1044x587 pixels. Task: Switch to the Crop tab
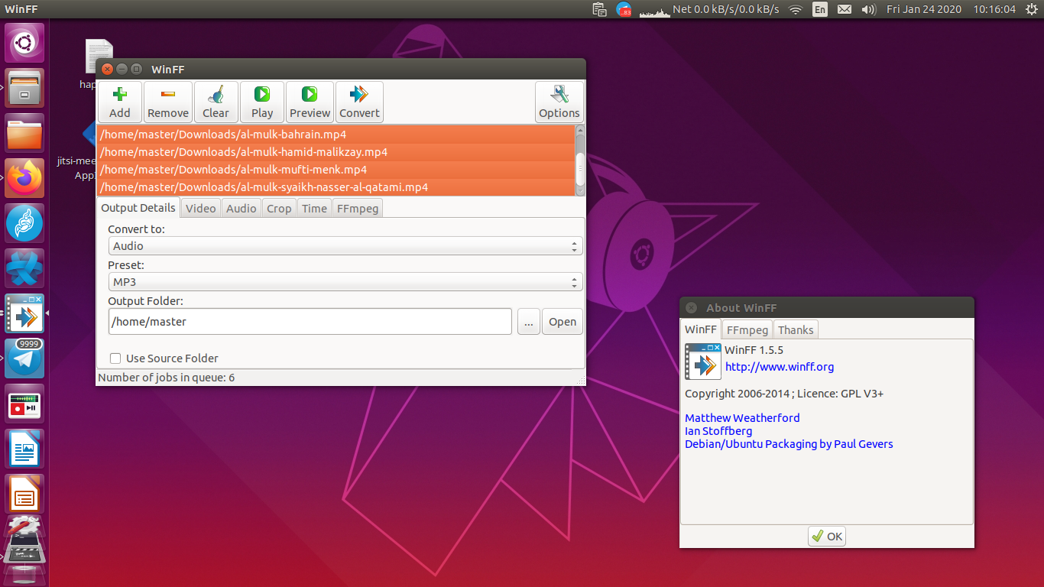[279, 208]
